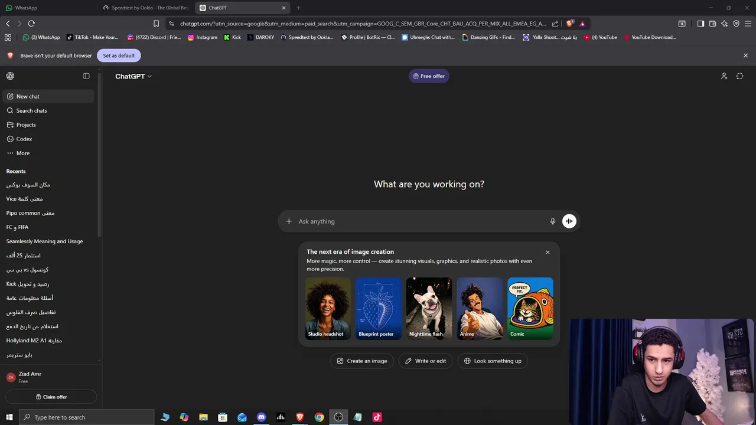756x425 pixels.
Task: Open the ChatGPT model selector dropdown
Action: click(x=133, y=76)
